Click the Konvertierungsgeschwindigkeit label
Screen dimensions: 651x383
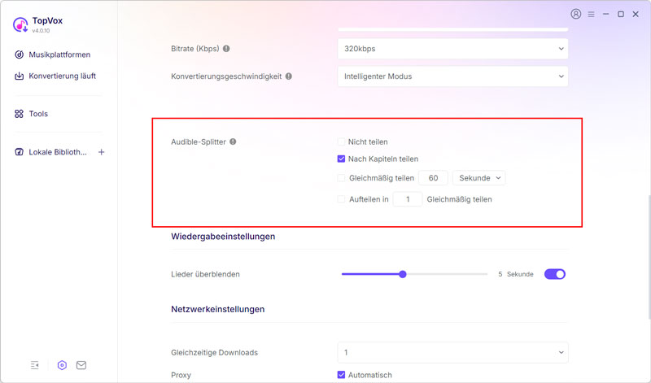point(226,76)
